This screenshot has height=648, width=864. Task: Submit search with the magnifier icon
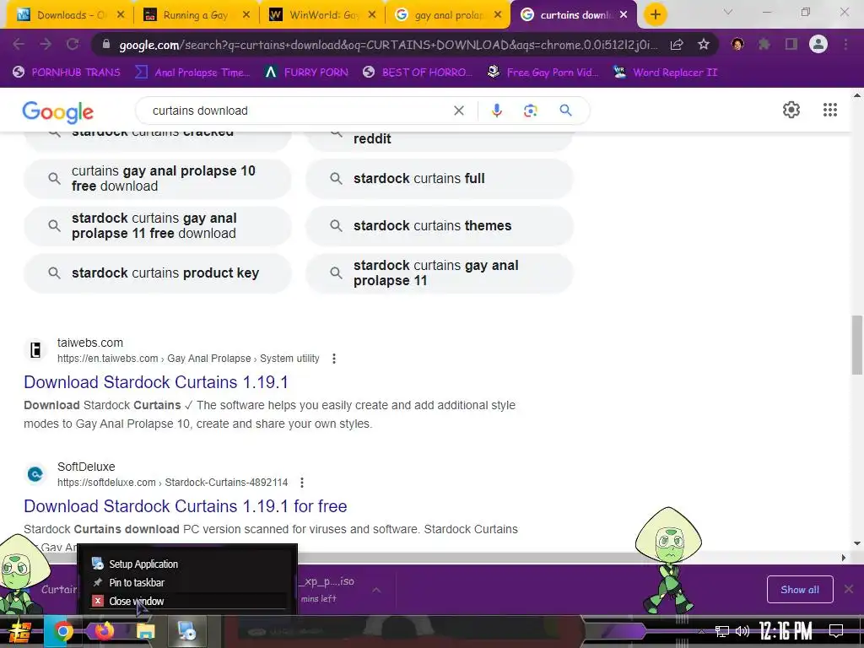tap(565, 111)
